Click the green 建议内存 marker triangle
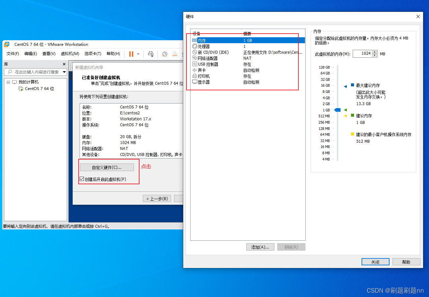The height and width of the screenshot is (297, 429). [x=345, y=110]
